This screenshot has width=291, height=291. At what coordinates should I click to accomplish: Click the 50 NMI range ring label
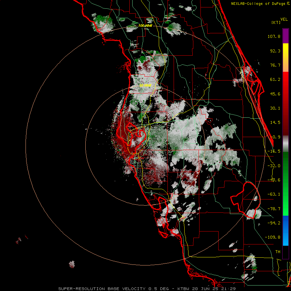[x=145, y=85]
